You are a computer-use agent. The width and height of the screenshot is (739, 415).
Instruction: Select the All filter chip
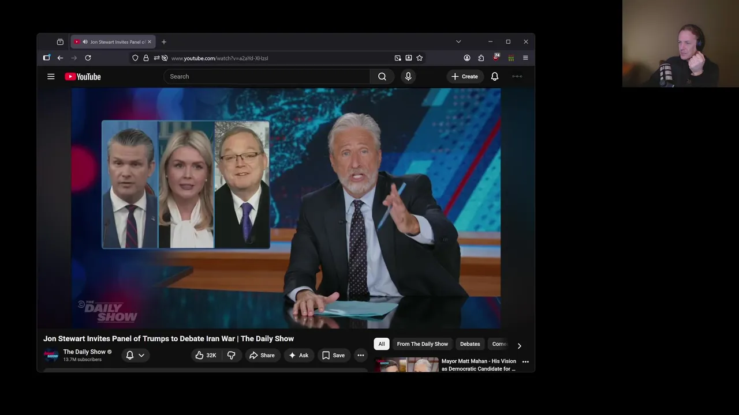click(x=382, y=344)
